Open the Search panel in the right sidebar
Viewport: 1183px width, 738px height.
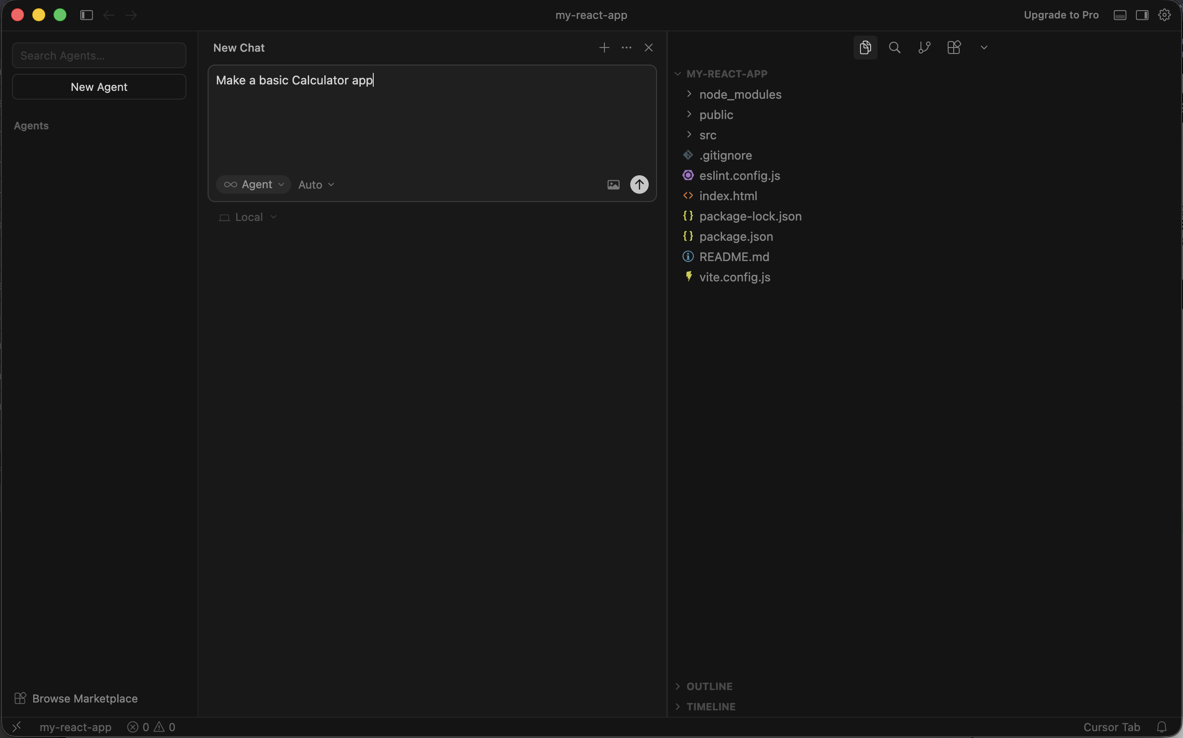coord(894,48)
